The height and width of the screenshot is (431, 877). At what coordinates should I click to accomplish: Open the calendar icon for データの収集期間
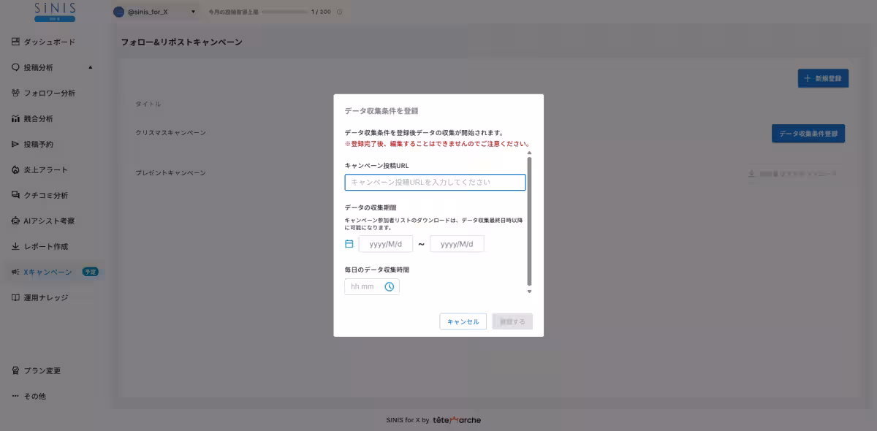pyautogui.click(x=348, y=244)
